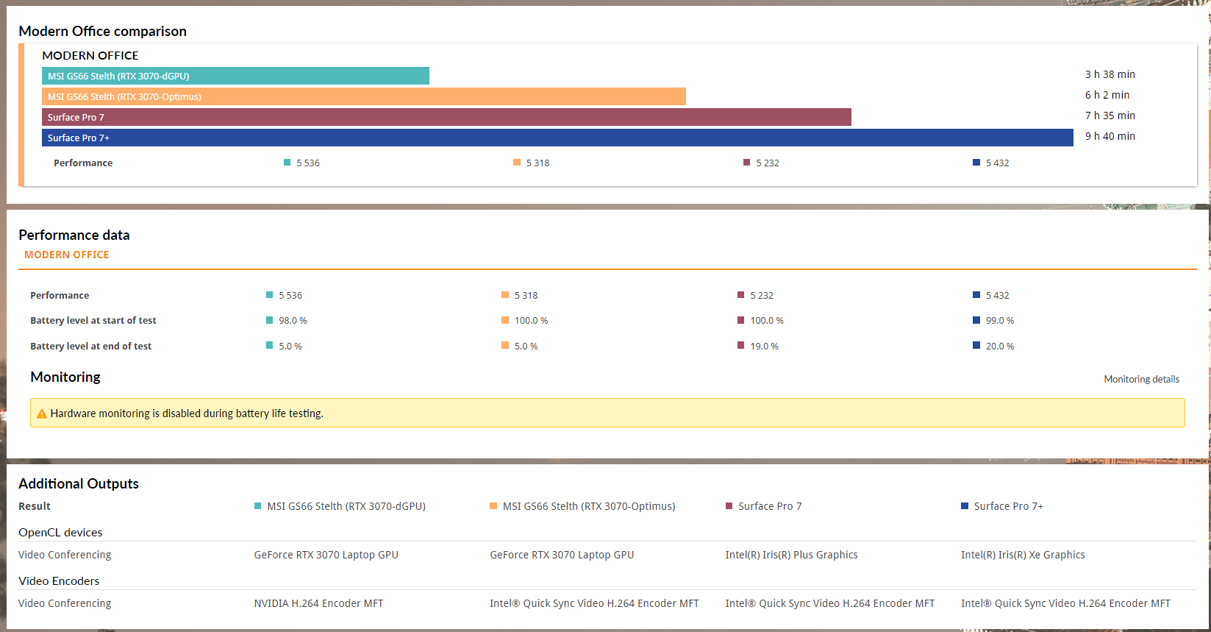
Task: Click the '99.0 %' start battery value
Action: 1000,321
